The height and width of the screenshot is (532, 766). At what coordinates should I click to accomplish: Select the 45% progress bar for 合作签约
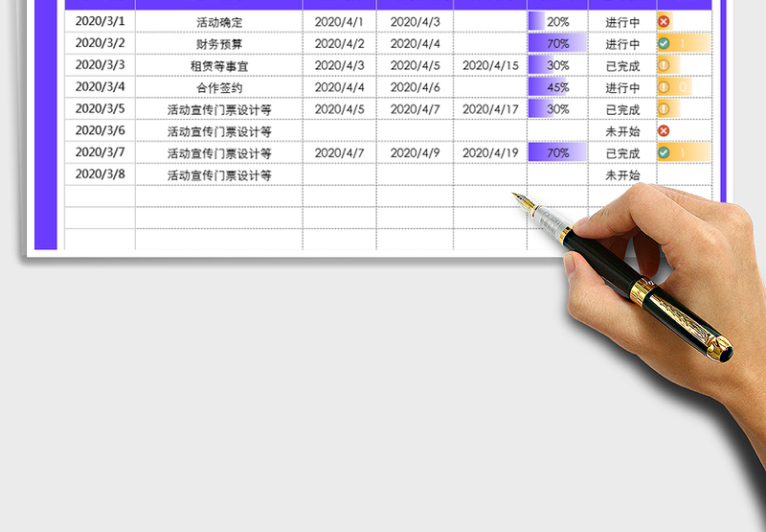pos(557,87)
